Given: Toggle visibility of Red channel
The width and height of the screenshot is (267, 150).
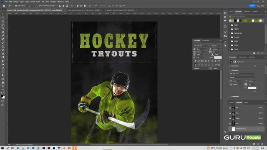Looking at the screenshot, I should point(230,113).
